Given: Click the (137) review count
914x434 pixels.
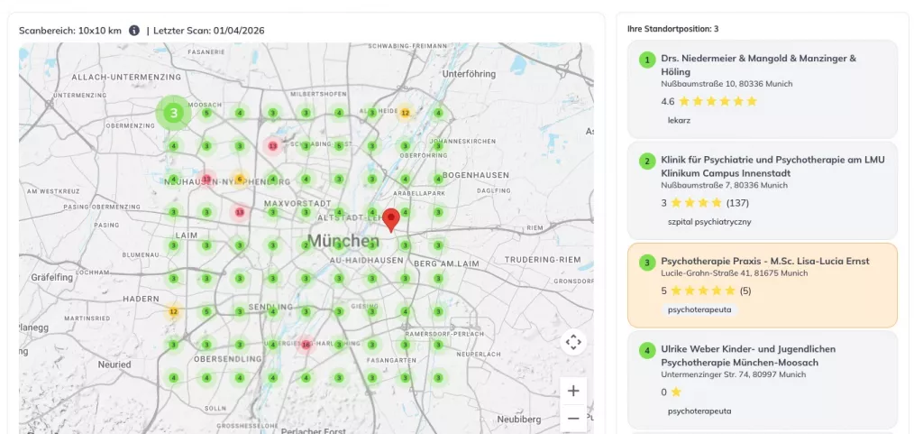Looking at the screenshot, I should [x=737, y=203].
